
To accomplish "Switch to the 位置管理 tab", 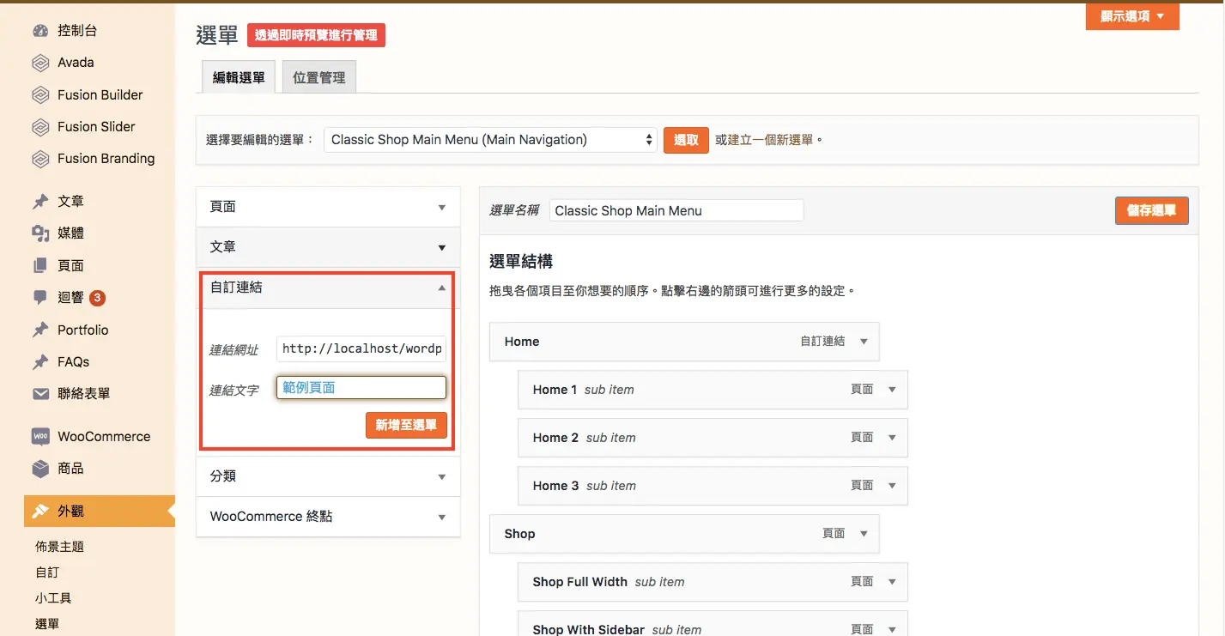I will (318, 77).
